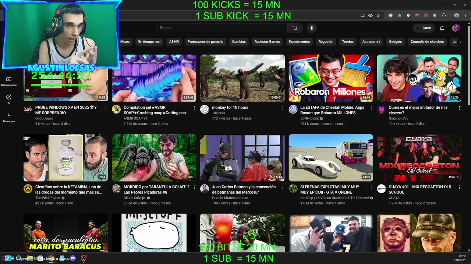The width and height of the screenshot is (471, 264).
Task: Select the En tiempo real chip
Action: 149,42
